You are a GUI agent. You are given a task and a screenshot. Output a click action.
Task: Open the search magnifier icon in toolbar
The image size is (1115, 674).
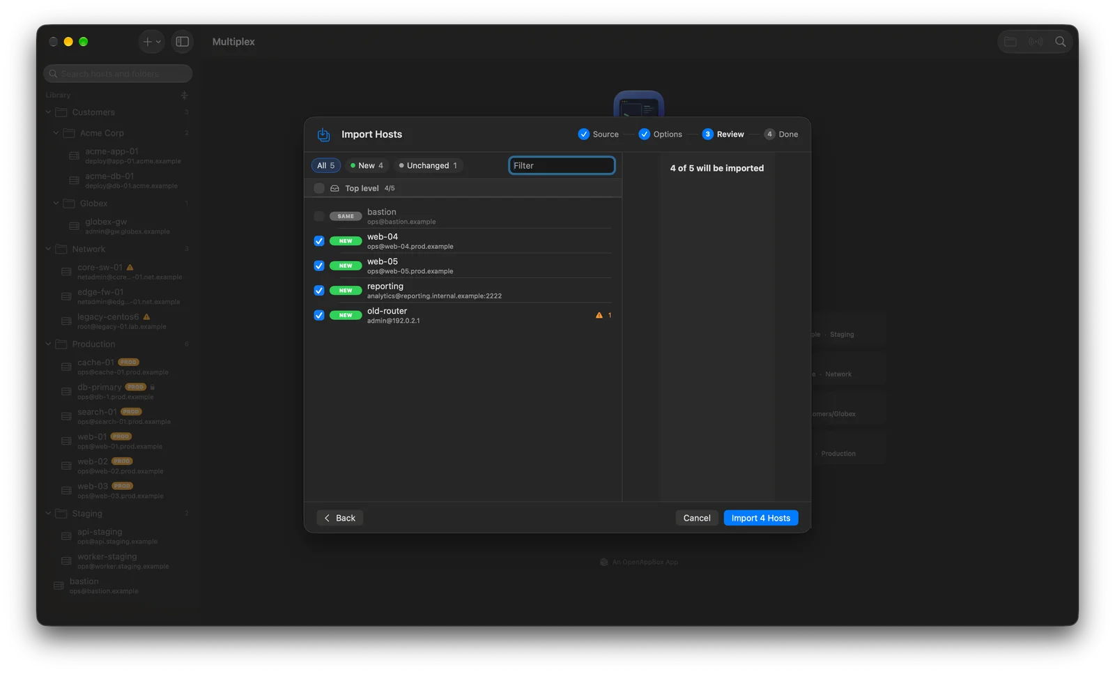1060,42
